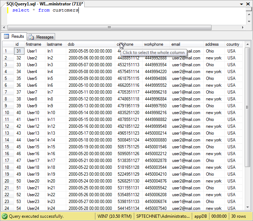Screen dimensions: 253x221
Task: Click the id cell containing 31
Action: point(19,51)
